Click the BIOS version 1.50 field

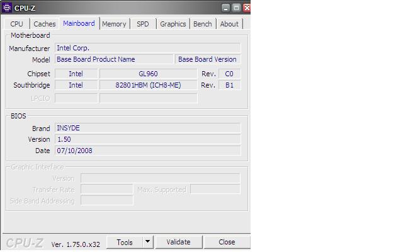click(148, 139)
